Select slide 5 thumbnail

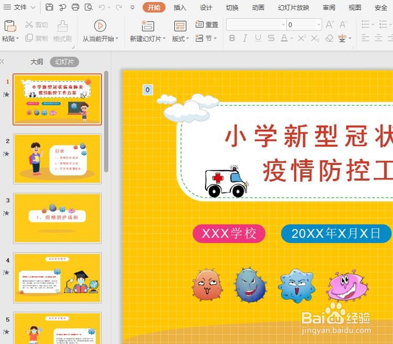(57, 328)
